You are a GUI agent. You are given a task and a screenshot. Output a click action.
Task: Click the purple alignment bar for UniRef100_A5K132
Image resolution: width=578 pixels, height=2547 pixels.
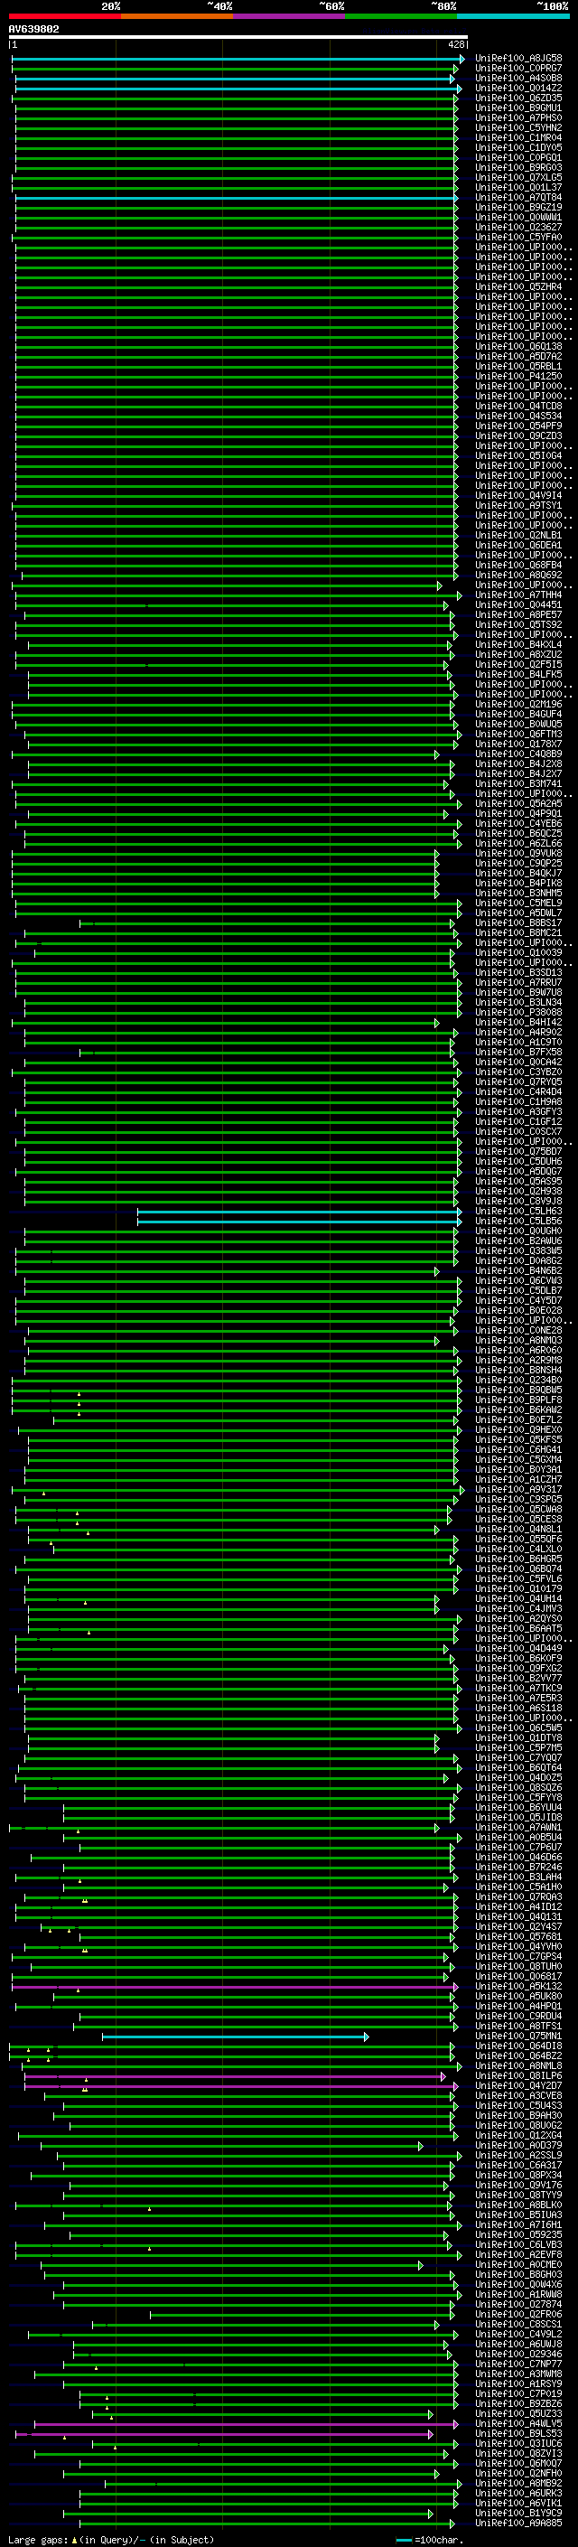[235, 1987]
